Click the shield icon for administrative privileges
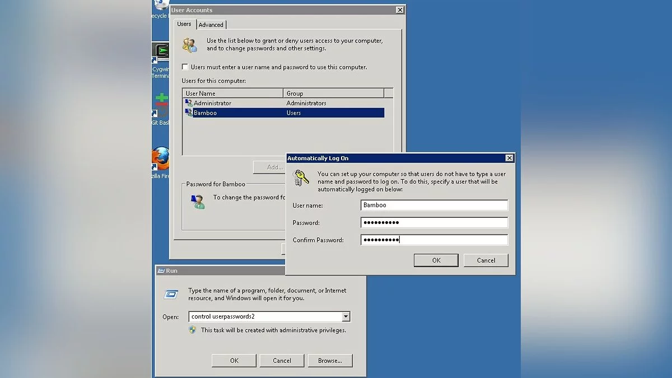This screenshot has width=672, height=378. pos(193,330)
